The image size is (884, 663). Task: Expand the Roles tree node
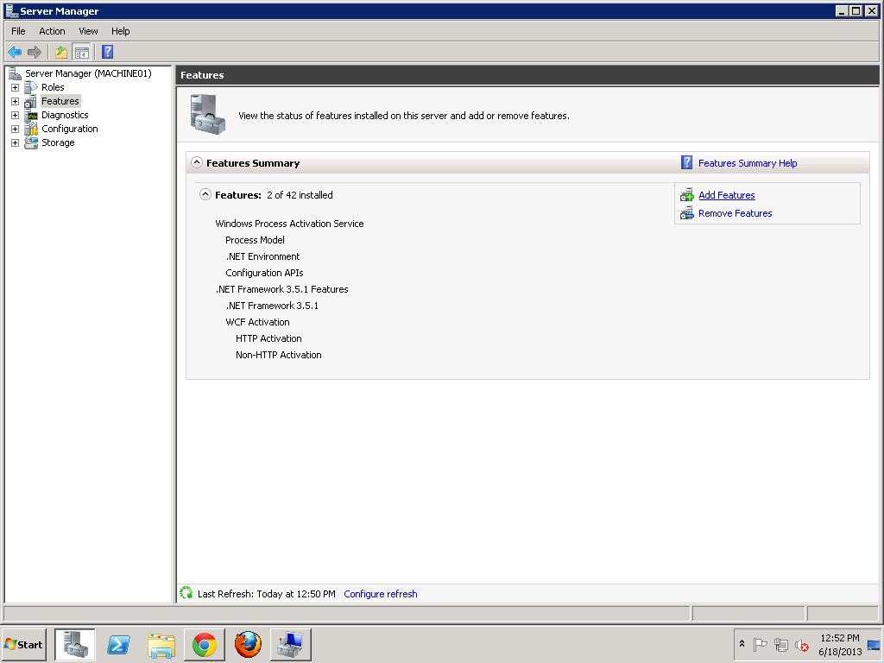14,86
